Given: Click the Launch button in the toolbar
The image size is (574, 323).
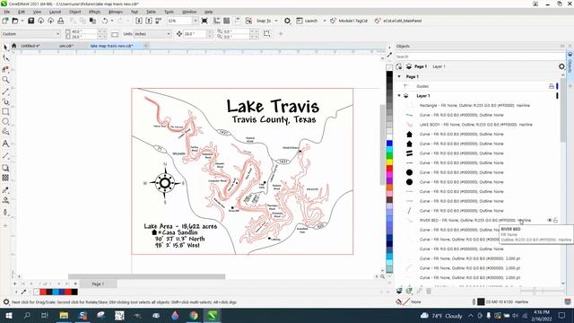Looking at the screenshot, I should (308, 21).
